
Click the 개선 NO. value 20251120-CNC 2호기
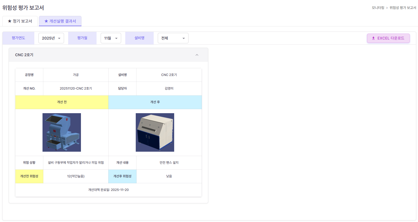coord(76,89)
